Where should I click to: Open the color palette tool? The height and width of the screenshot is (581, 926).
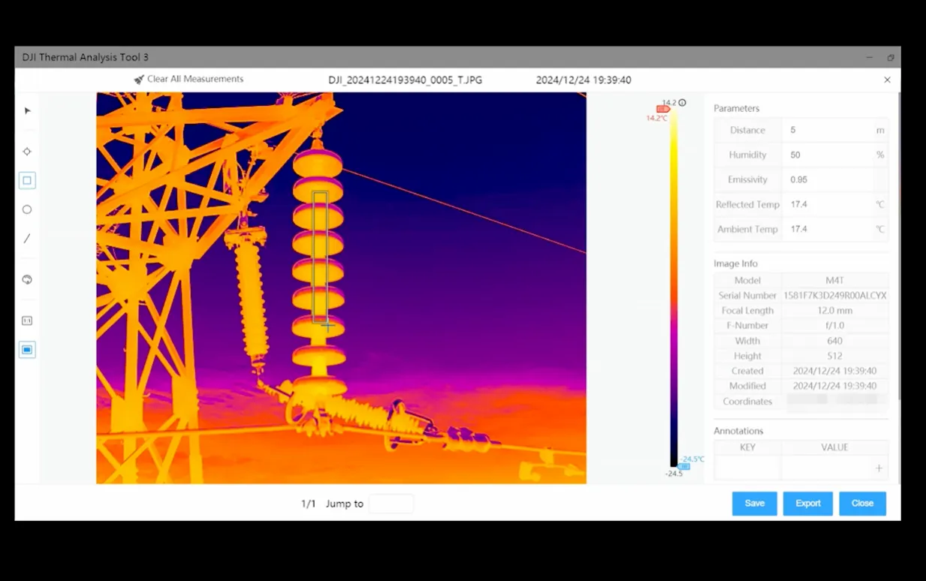tap(27, 280)
